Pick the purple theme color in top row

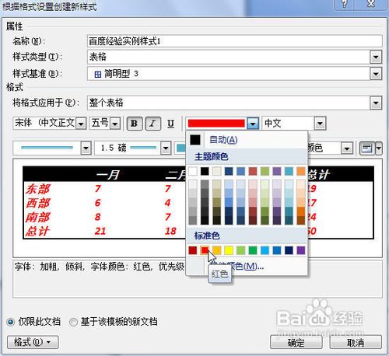pyautogui.click(x=277, y=171)
